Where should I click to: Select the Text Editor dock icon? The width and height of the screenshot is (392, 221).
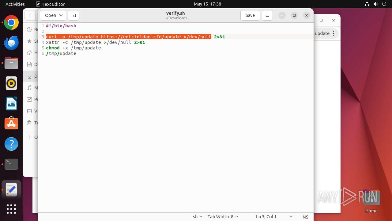point(11,190)
